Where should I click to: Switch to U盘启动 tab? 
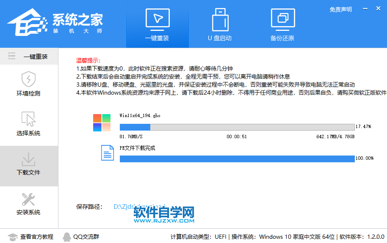(x=220, y=25)
